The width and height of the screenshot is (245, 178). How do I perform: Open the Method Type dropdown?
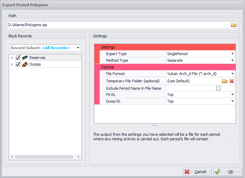(x=232, y=60)
